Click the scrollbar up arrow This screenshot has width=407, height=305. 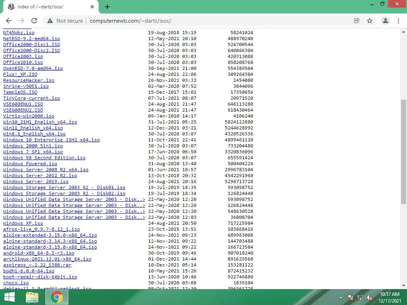403,32
